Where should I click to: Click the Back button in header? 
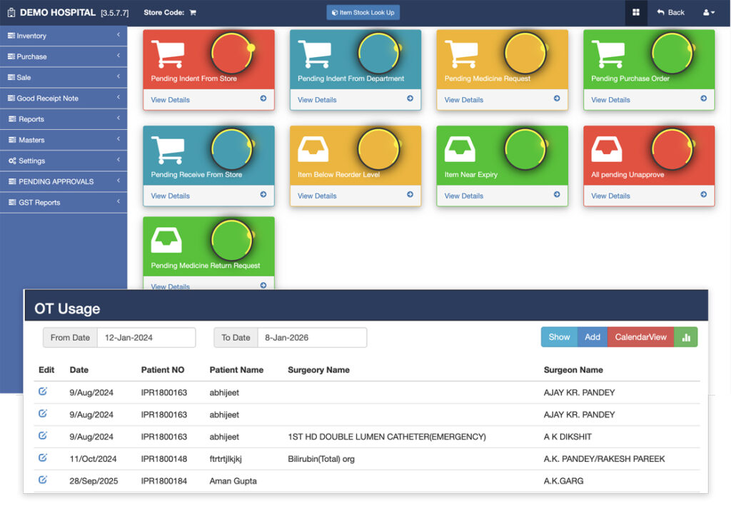click(x=670, y=12)
